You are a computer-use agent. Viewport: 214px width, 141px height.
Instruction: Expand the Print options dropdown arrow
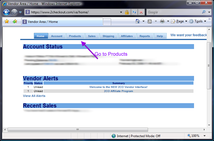click(x=168, y=21)
